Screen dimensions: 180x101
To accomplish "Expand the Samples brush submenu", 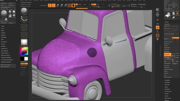I will (x=3, y=33).
